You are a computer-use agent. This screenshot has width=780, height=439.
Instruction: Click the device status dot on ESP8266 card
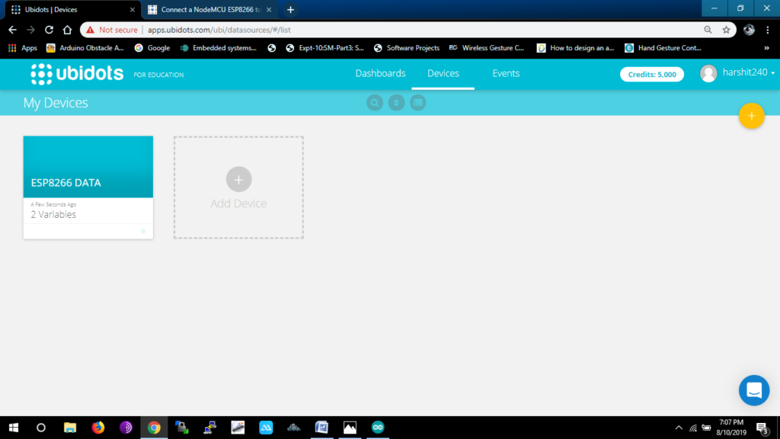tap(142, 231)
